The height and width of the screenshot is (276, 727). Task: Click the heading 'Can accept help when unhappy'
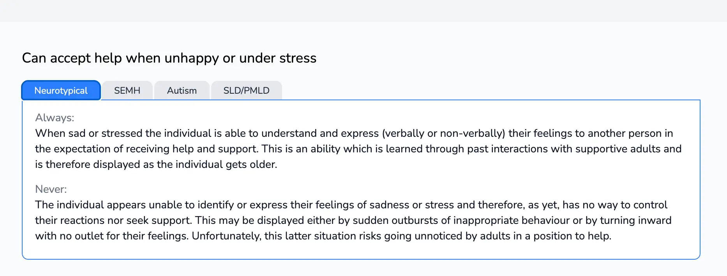click(169, 58)
